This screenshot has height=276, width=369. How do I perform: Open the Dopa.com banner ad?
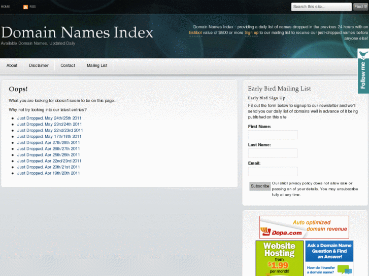coord(304,227)
